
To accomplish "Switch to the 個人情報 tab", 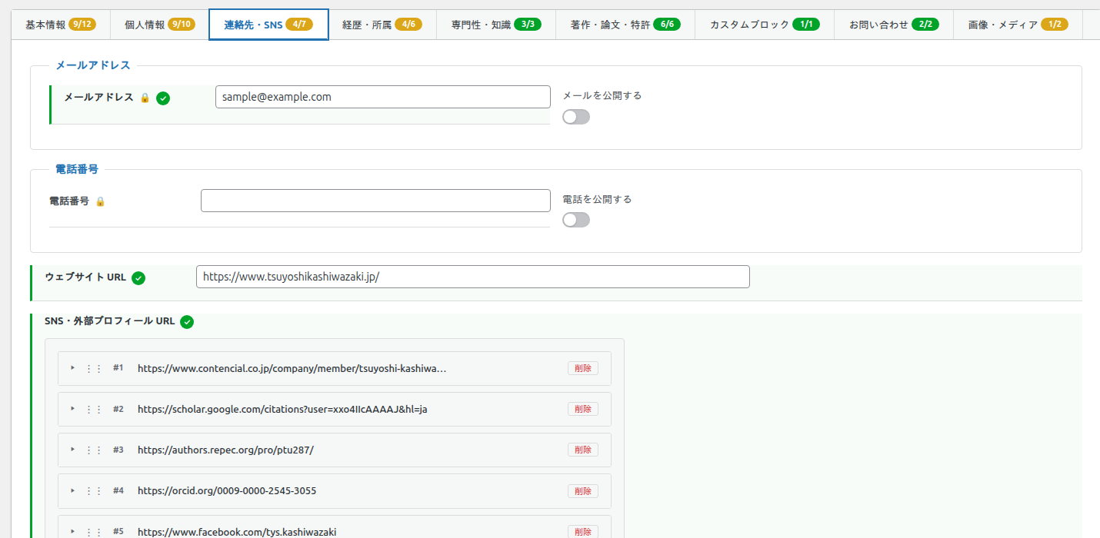I will [159, 25].
